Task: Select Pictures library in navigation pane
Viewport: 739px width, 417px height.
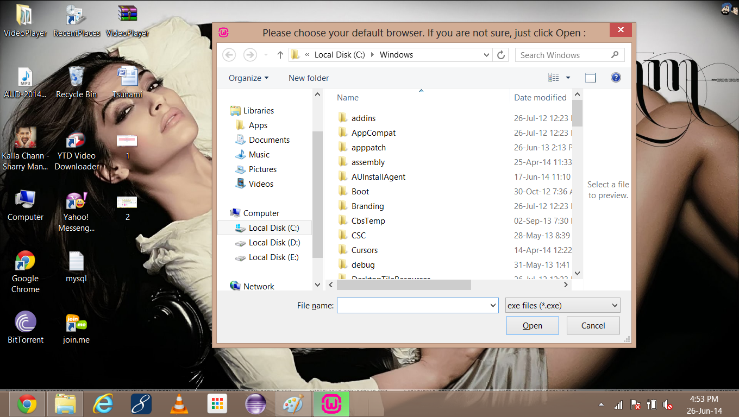Action: pyautogui.click(x=256, y=169)
